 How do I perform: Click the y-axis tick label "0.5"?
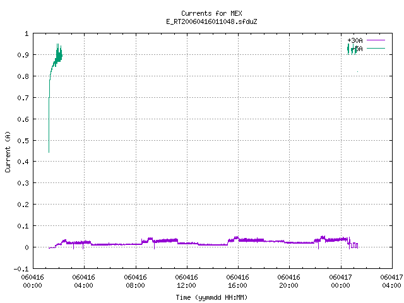(23, 141)
